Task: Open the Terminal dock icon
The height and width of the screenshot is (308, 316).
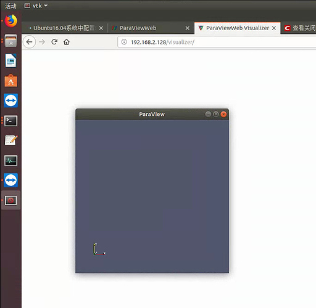Action: [11, 121]
